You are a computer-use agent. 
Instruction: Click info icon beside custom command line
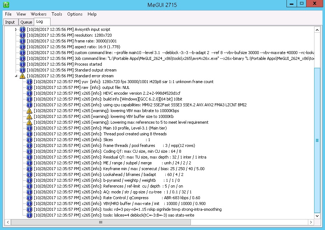[x=23, y=53]
